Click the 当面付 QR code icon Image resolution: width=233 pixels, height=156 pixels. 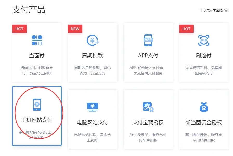(37, 40)
